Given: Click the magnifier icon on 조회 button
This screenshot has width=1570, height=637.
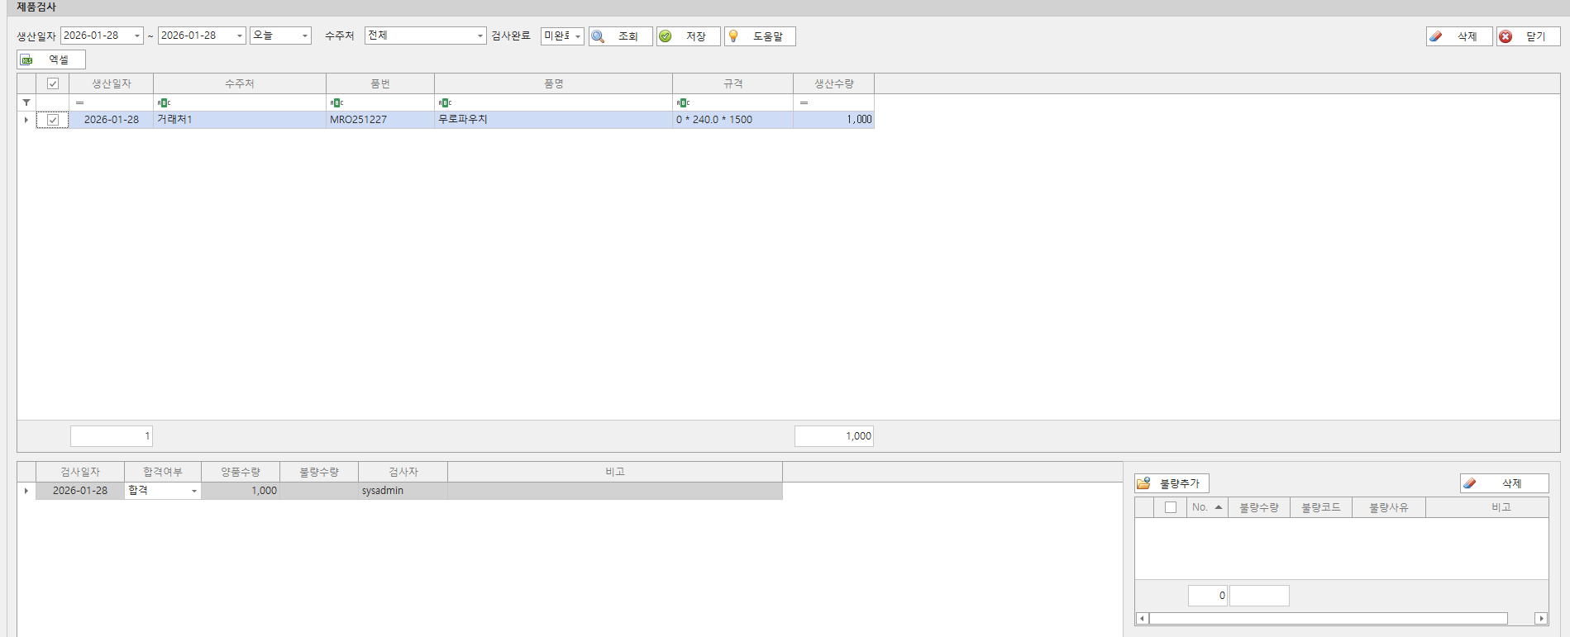Looking at the screenshot, I should (x=599, y=36).
